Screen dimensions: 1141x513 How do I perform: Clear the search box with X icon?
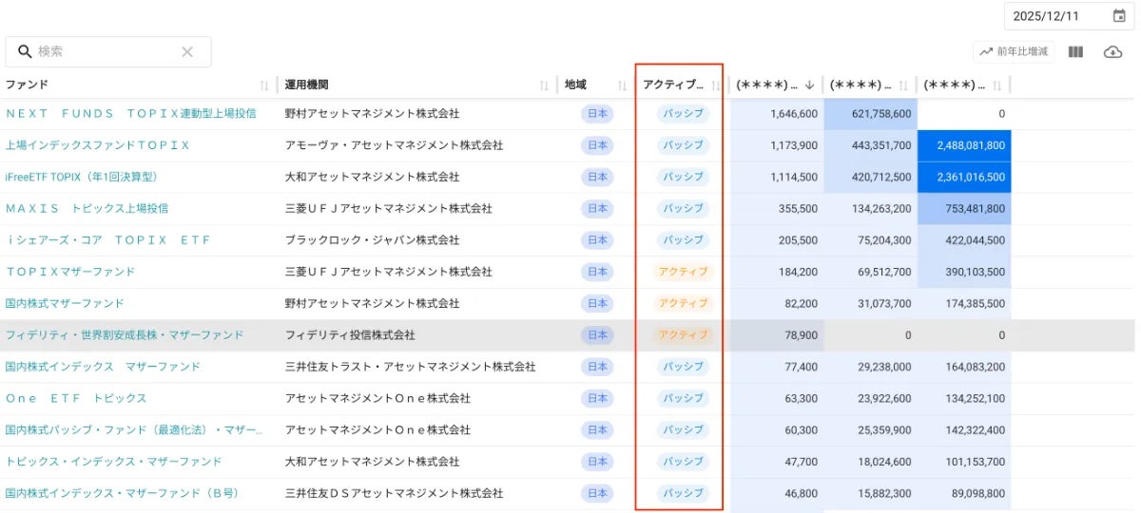click(x=187, y=52)
